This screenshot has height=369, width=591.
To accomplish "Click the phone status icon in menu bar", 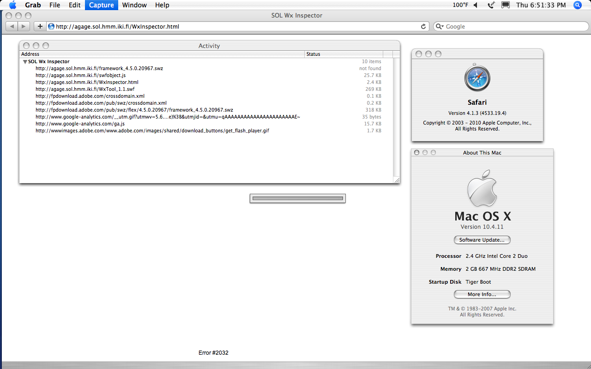I will [491, 5].
